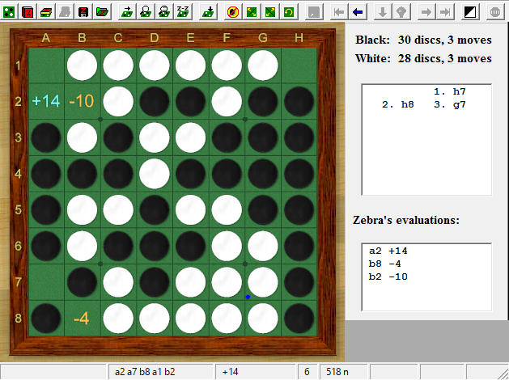Viewport: 509px width, 380px height.
Task: Select 'b8 -4' in Zebra's evaluations
Action: coord(384,264)
